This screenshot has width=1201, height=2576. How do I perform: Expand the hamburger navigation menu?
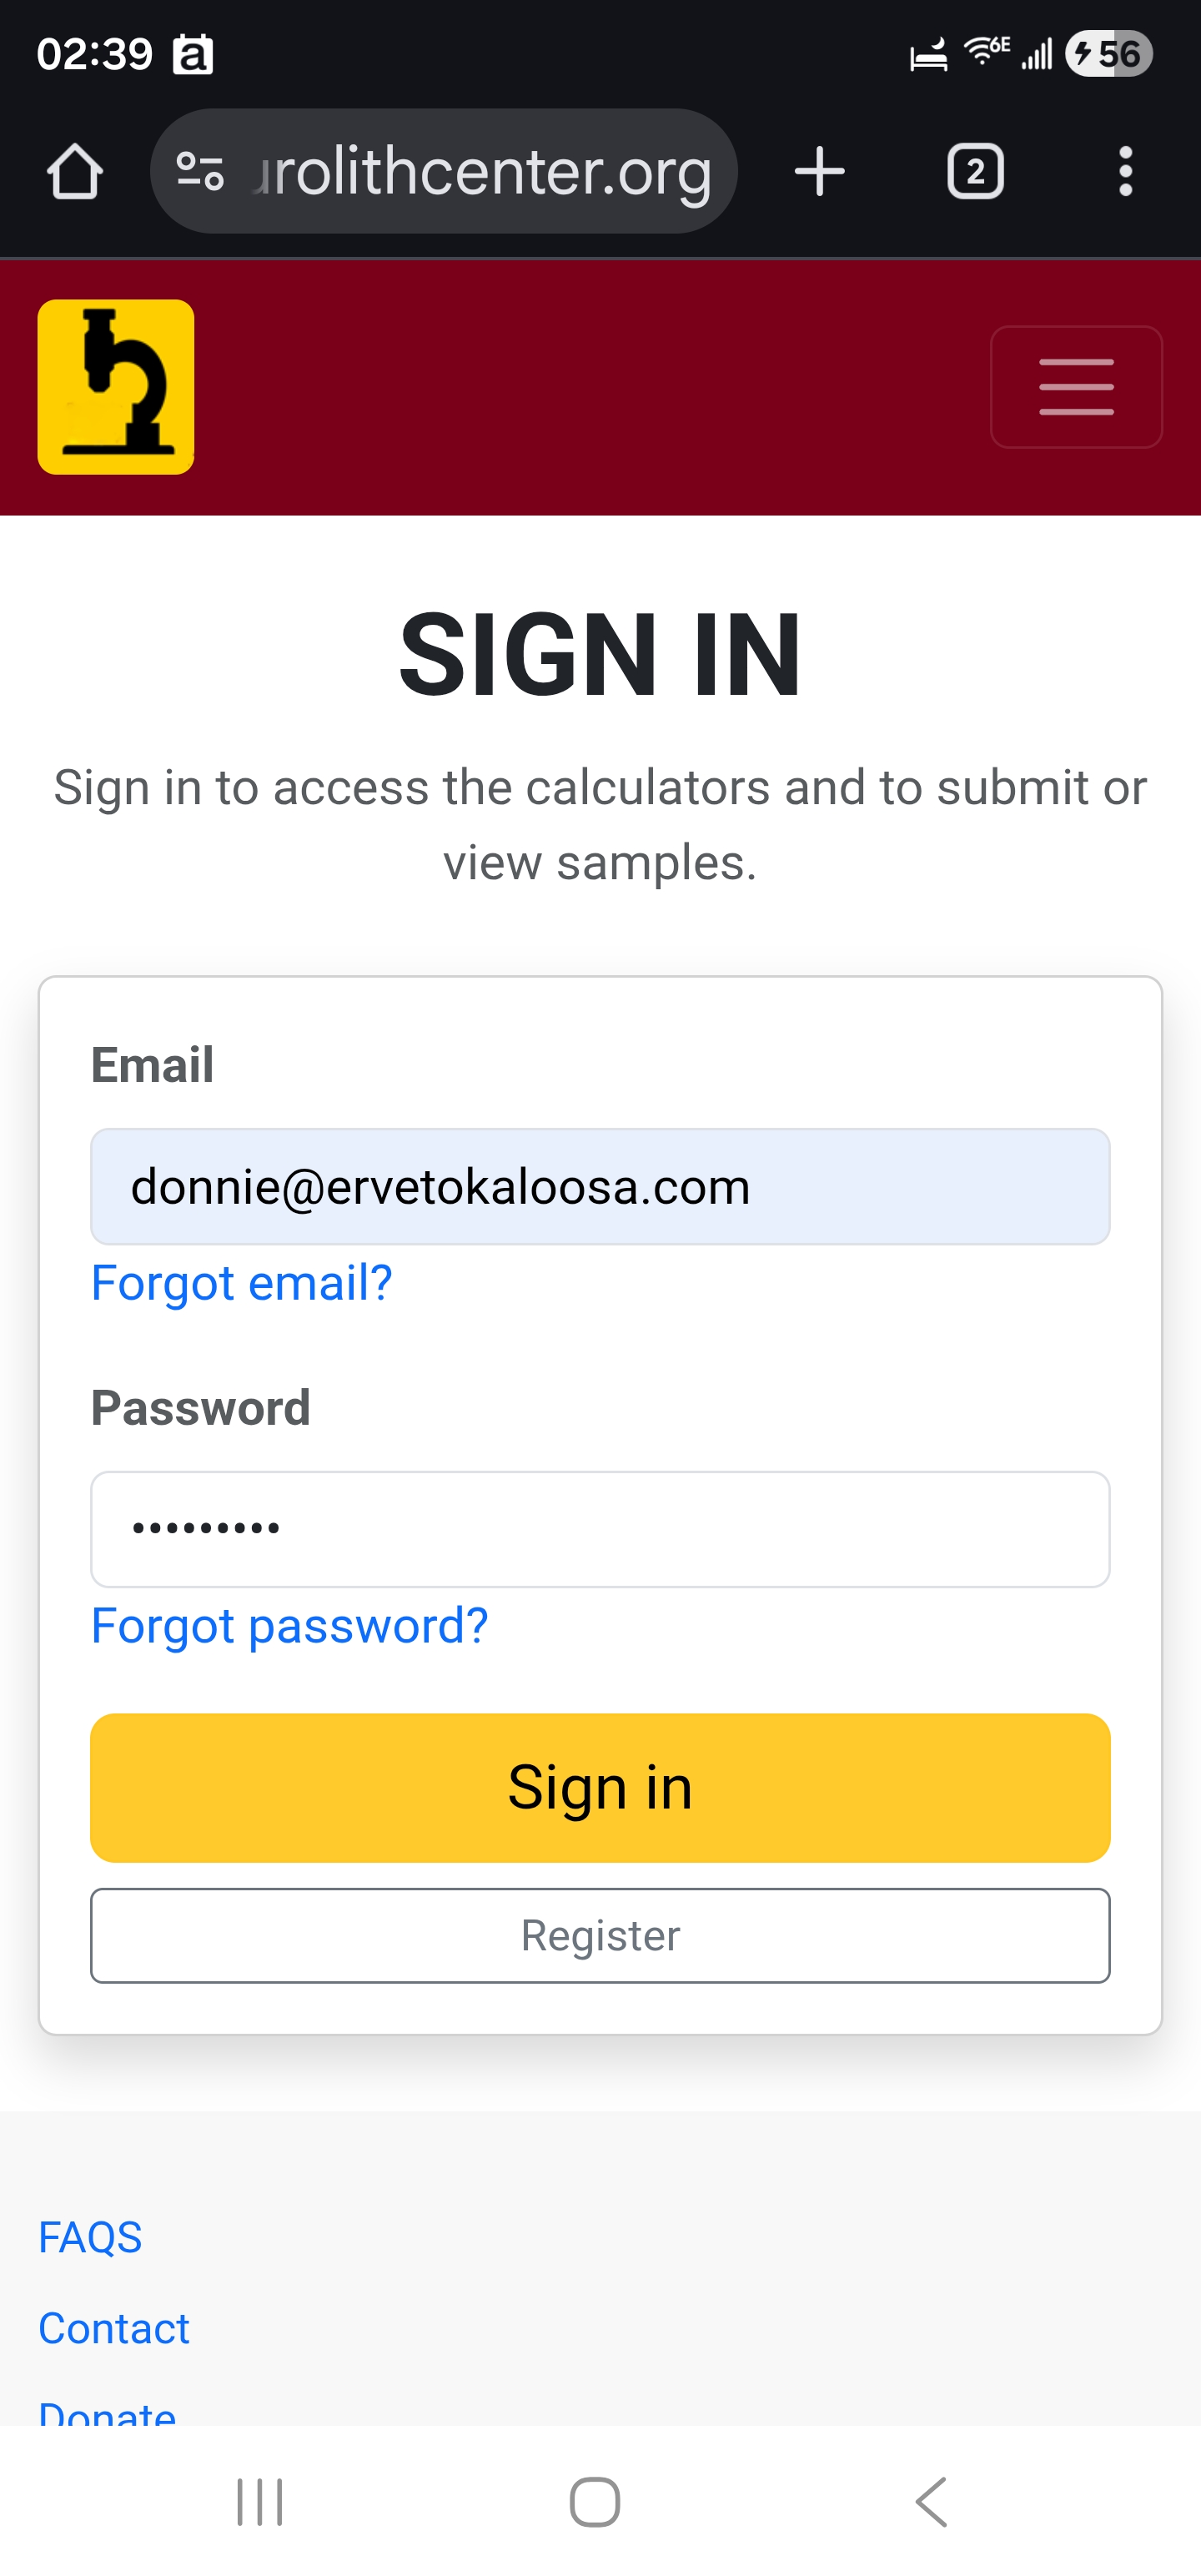click(1076, 387)
